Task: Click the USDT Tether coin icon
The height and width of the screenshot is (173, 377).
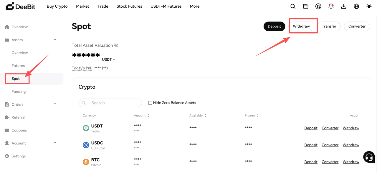Action: pos(86,128)
